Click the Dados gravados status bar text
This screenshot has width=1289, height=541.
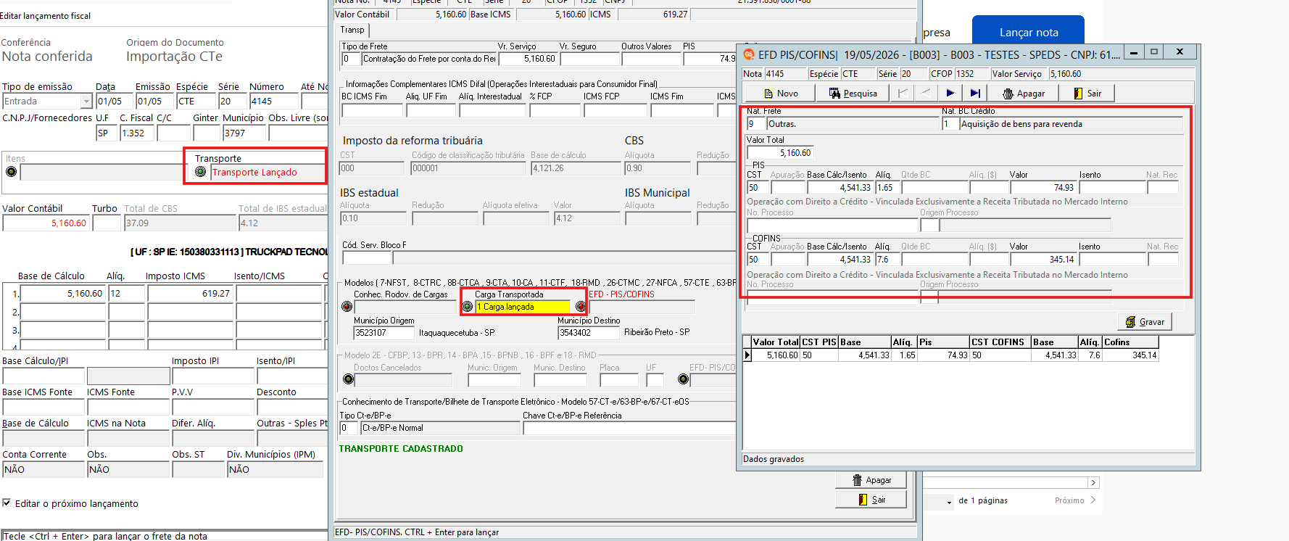[774, 459]
